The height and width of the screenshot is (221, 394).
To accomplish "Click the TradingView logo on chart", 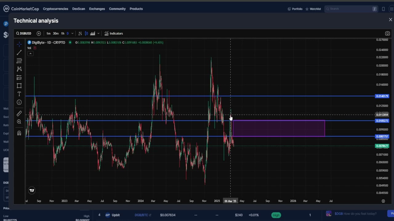I will (32, 191).
